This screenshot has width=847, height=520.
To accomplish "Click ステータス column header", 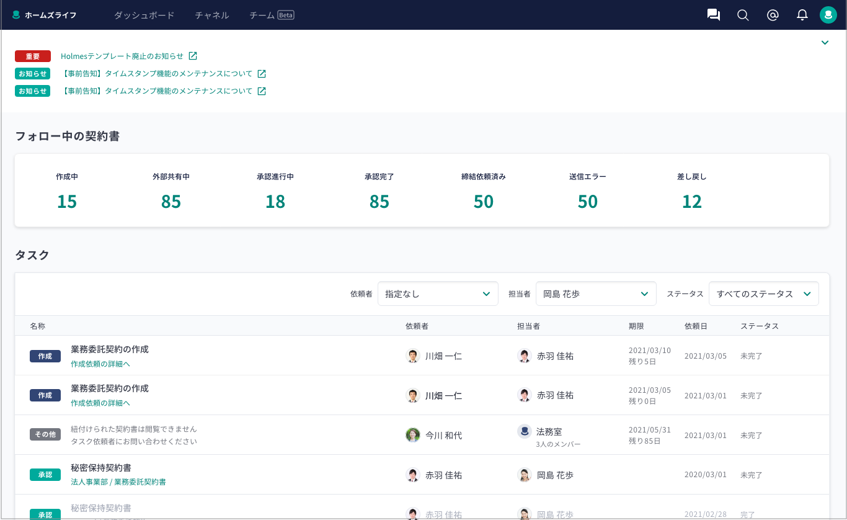I will pos(760,326).
